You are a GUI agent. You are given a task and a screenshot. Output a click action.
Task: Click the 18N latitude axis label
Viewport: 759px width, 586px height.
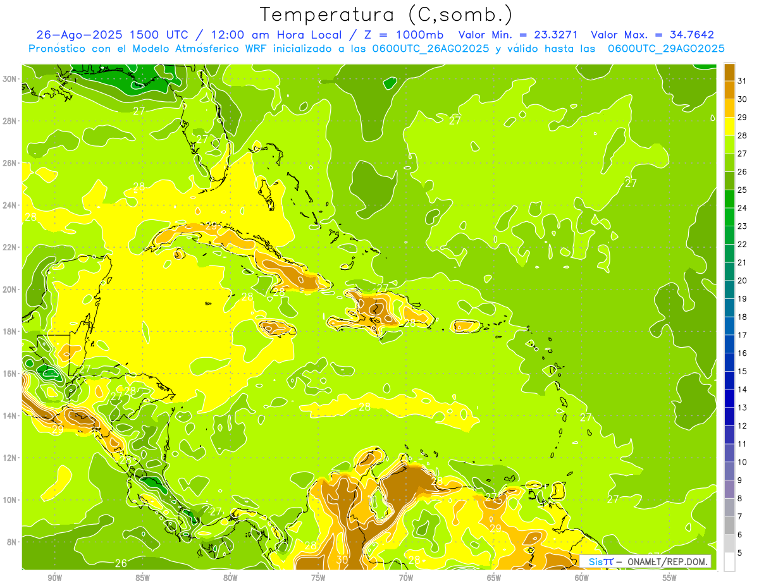point(9,331)
